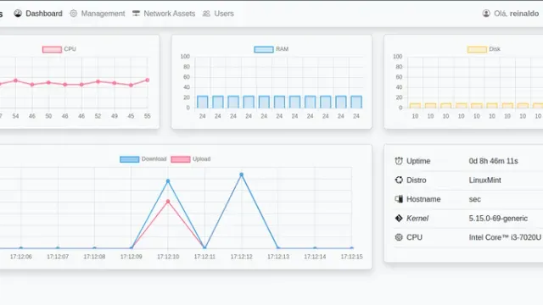The image size is (543, 305).
Task: Select the Intel Core i3-7020U value
Action: pos(505,237)
